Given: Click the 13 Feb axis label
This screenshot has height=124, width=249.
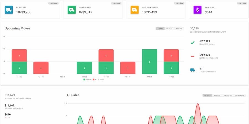Looking at the screenshot, I should [x=63, y=77].
